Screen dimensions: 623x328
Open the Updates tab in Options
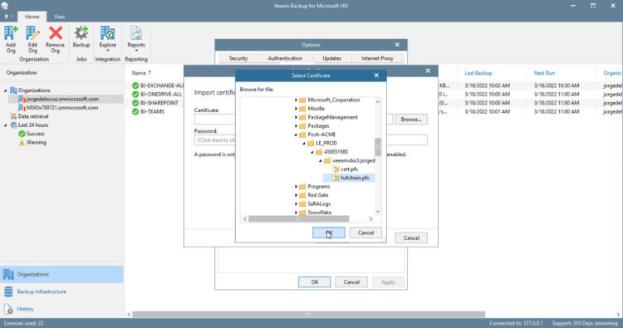[x=331, y=58]
